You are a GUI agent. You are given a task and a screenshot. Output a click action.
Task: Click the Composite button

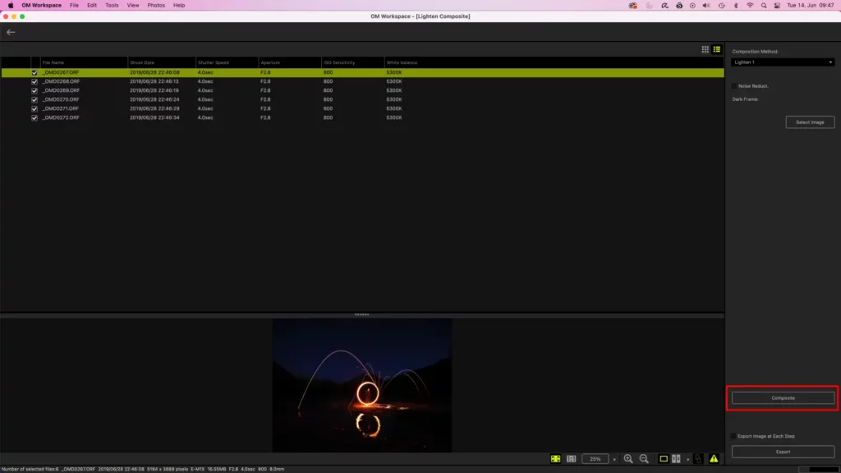pos(783,397)
